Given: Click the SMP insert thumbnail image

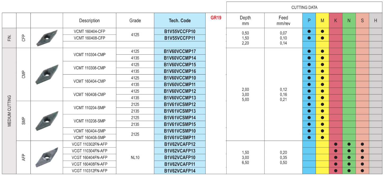Looking at the screenshot, I should tap(47, 121).
